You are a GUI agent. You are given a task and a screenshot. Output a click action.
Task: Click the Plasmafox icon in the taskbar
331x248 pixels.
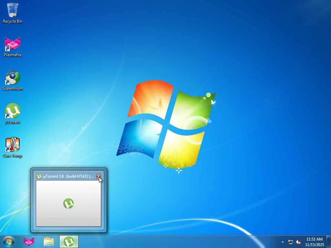pos(29,242)
